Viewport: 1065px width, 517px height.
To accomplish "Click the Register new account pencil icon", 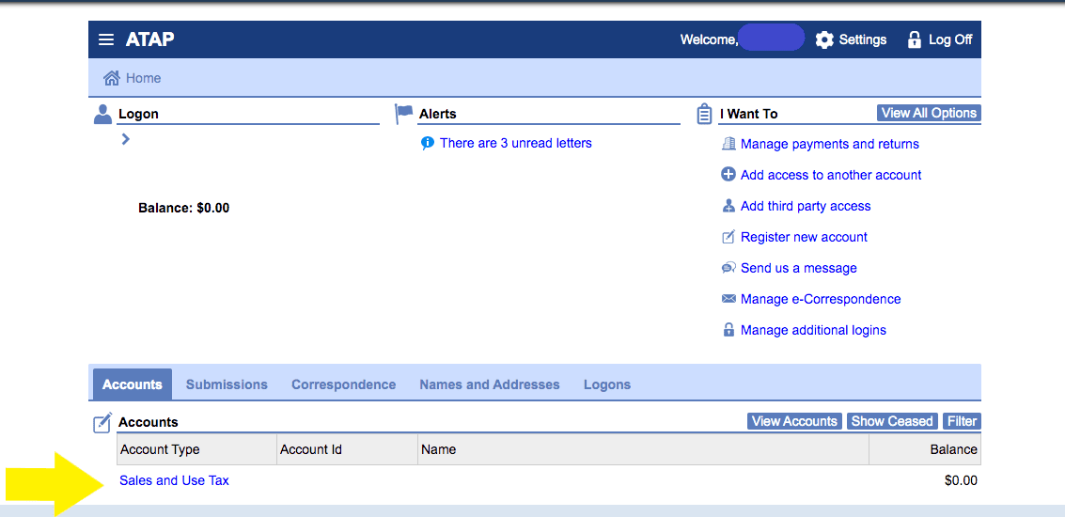I will click(728, 237).
